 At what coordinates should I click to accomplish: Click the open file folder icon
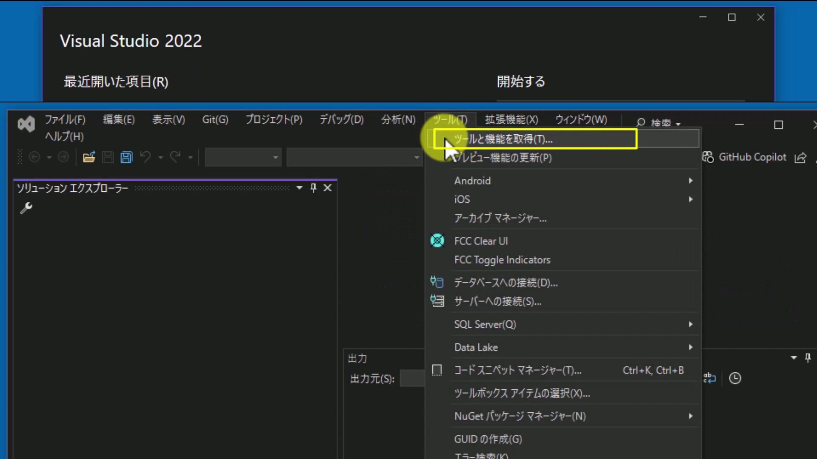click(x=89, y=157)
